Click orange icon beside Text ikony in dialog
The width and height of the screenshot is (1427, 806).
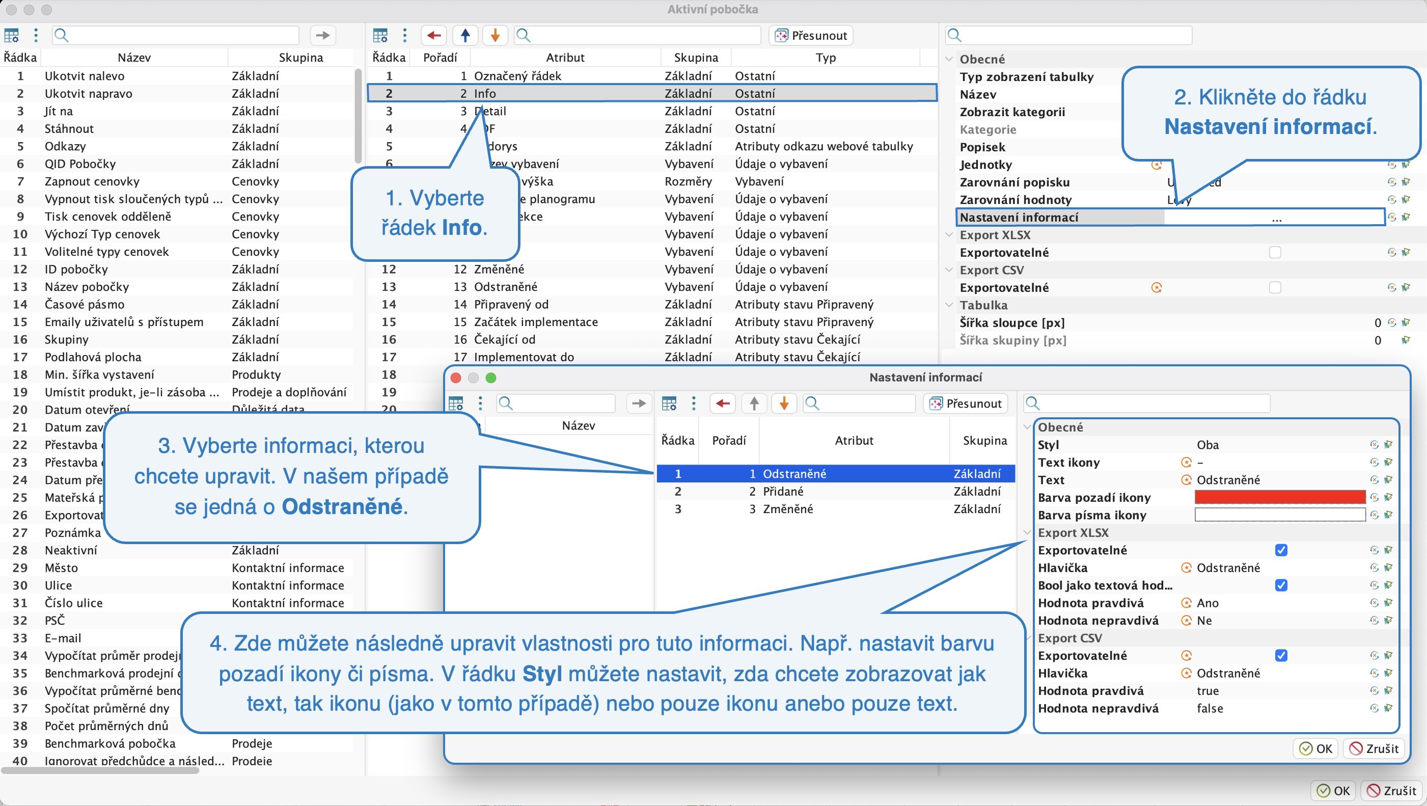click(x=1186, y=462)
